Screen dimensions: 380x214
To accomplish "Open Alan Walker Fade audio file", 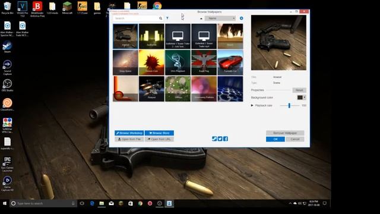I will (23, 29).
